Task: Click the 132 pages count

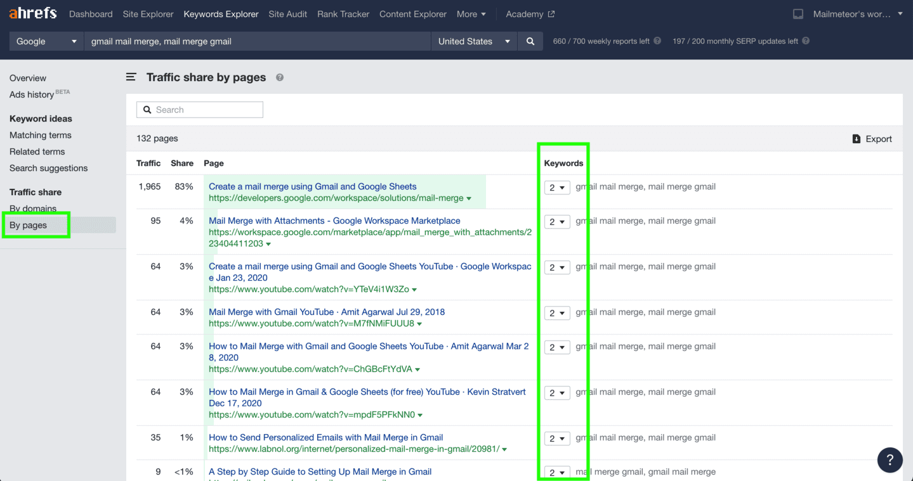Action: 157,138
